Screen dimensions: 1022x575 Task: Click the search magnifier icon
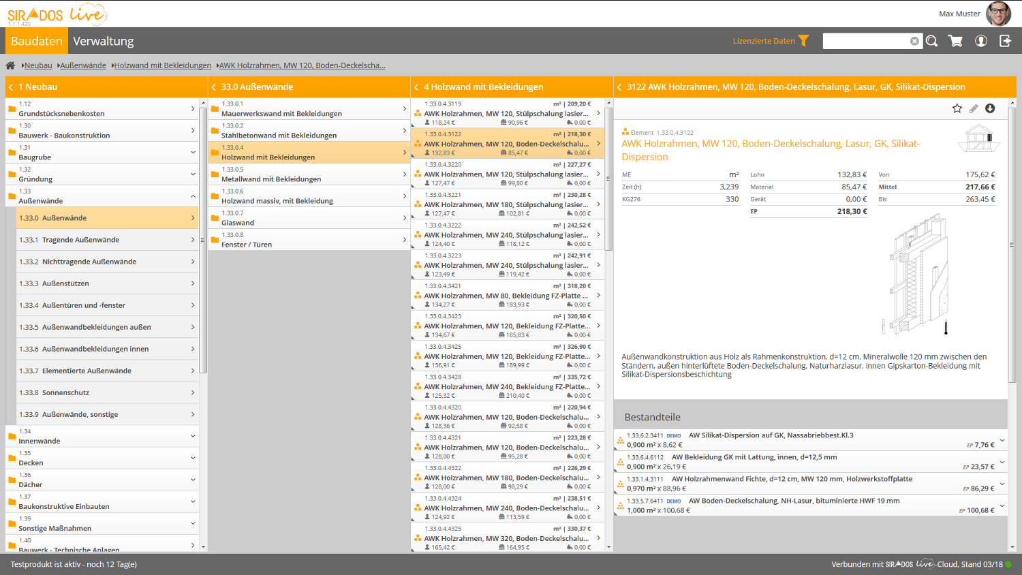pyautogui.click(x=931, y=41)
